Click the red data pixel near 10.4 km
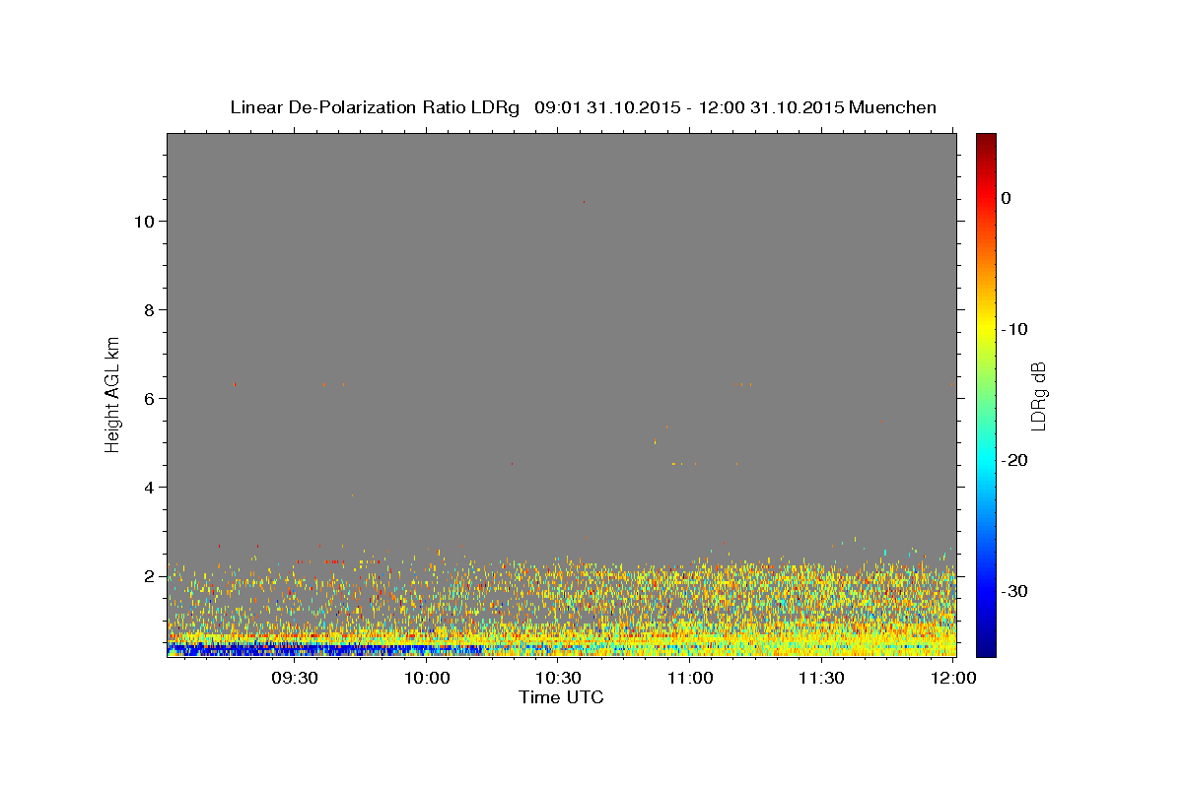Screen dimensions: 1183x788 585,202
